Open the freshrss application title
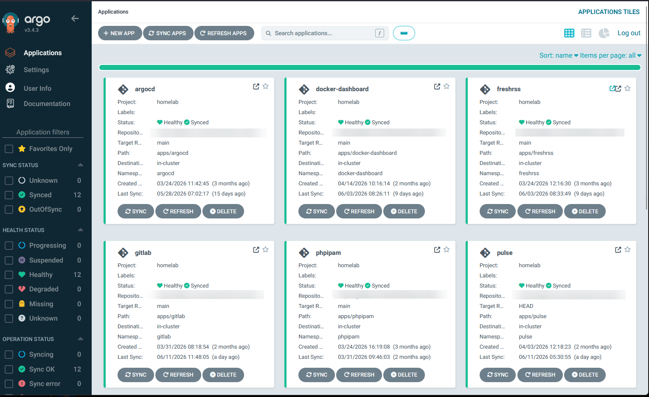This screenshot has width=649, height=397. tap(509, 89)
